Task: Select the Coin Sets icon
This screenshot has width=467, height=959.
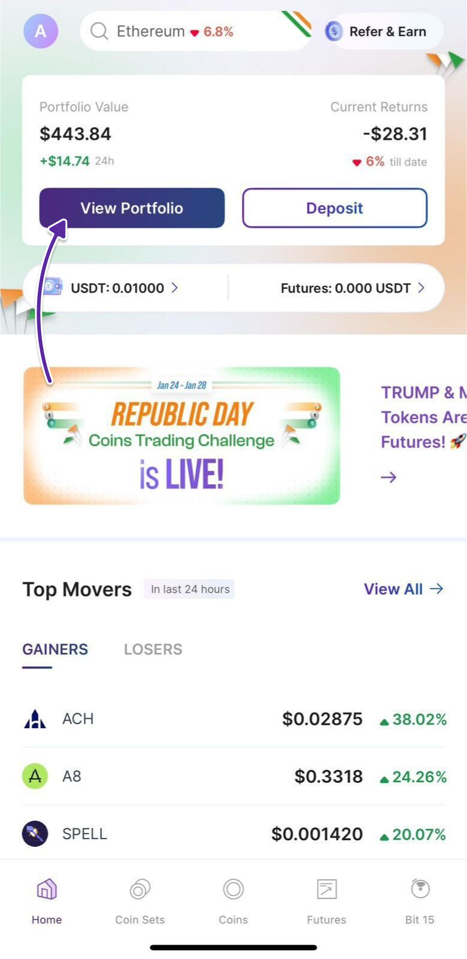Action: pyautogui.click(x=140, y=890)
